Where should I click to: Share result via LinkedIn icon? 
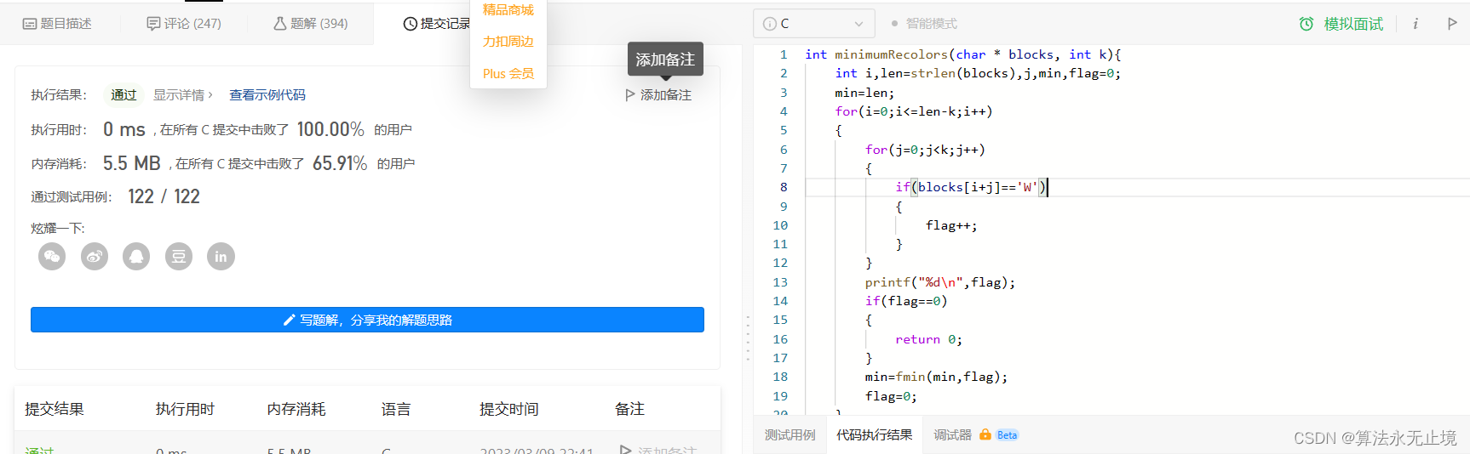click(221, 256)
